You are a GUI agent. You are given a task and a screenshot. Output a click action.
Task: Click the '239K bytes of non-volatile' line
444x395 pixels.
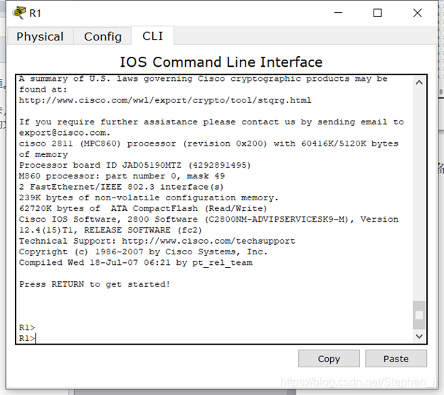149,197
